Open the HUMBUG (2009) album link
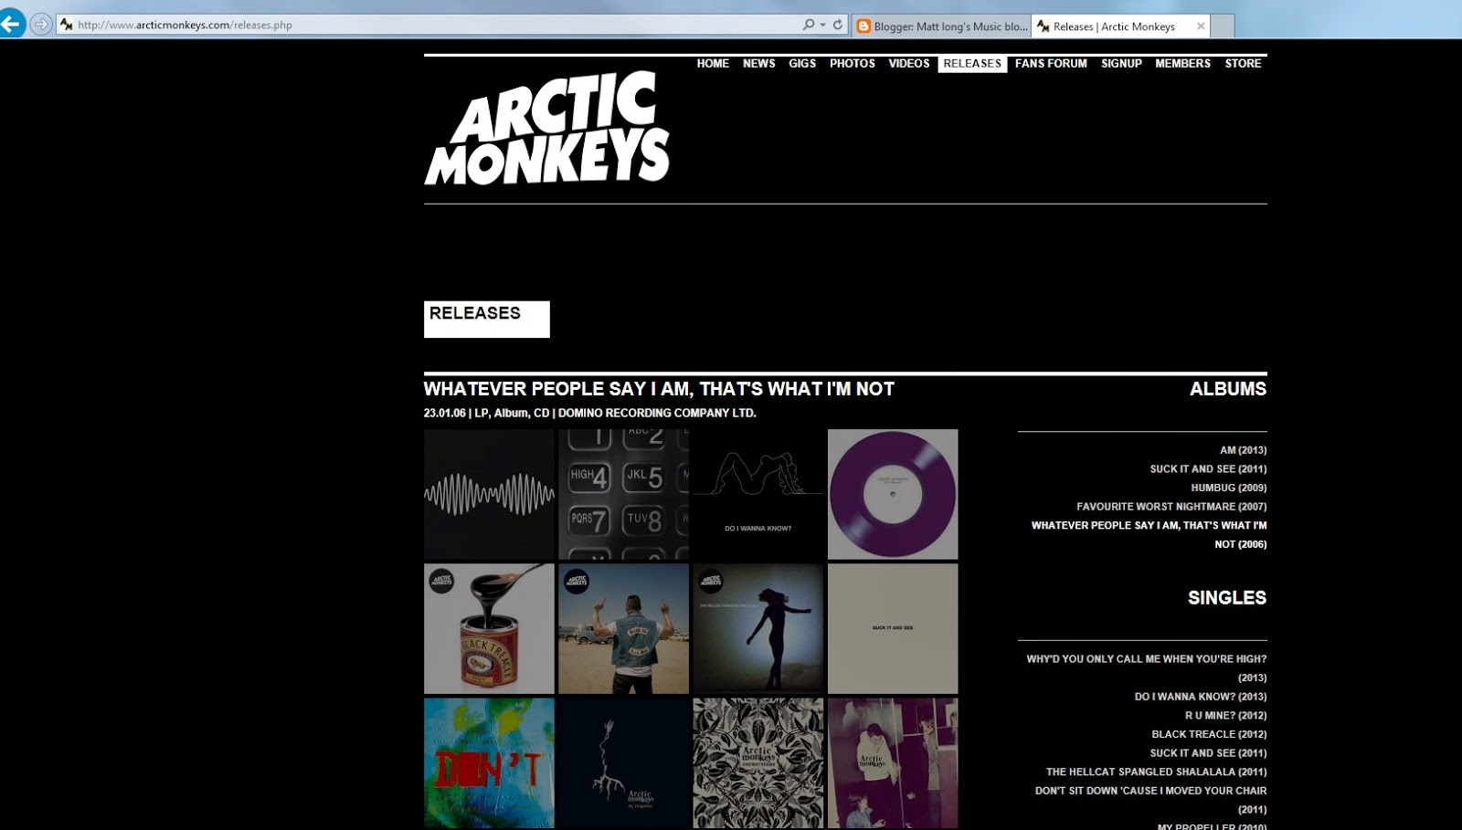This screenshot has height=830, width=1462. point(1228,488)
